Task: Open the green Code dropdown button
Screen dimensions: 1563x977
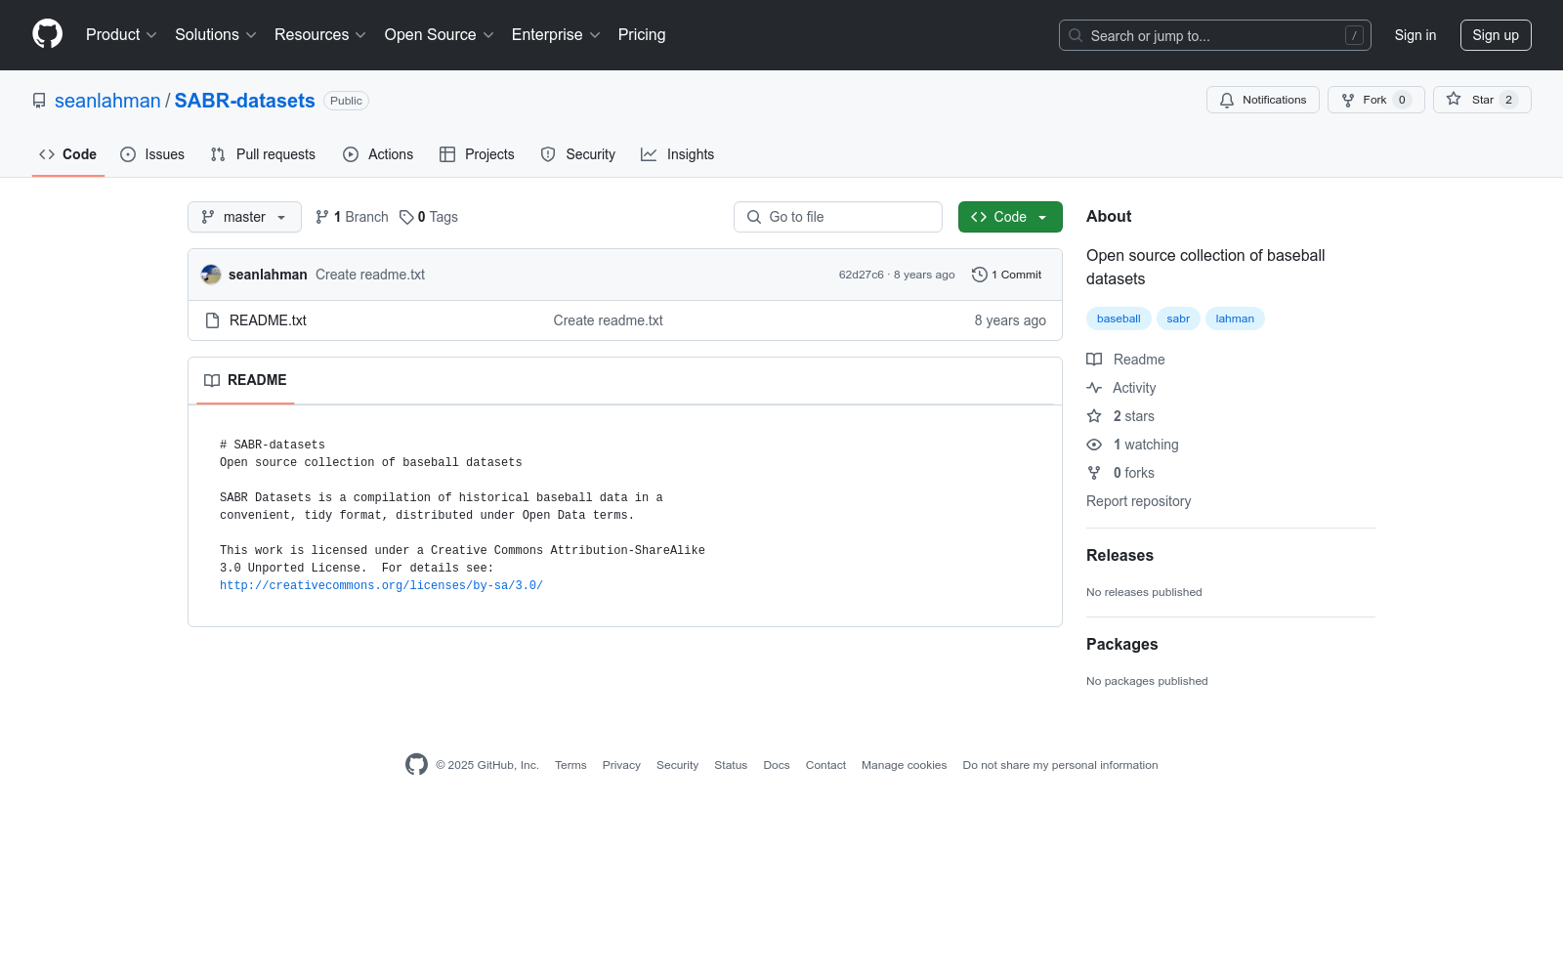Action: coord(1010,217)
